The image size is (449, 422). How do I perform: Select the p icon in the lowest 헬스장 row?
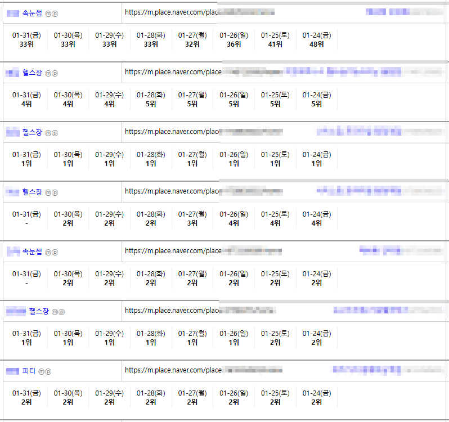point(61,312)
